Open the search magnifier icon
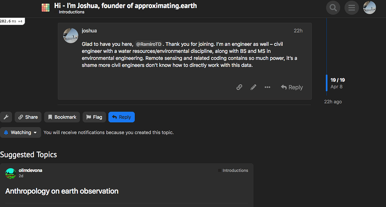 [x=333, y=7]
